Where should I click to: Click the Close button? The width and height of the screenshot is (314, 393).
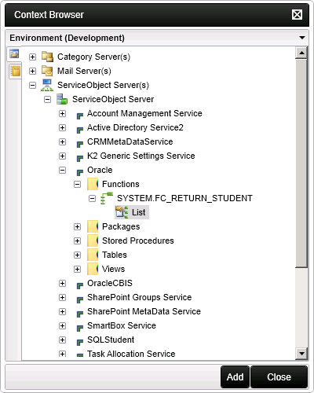point(279,376)
